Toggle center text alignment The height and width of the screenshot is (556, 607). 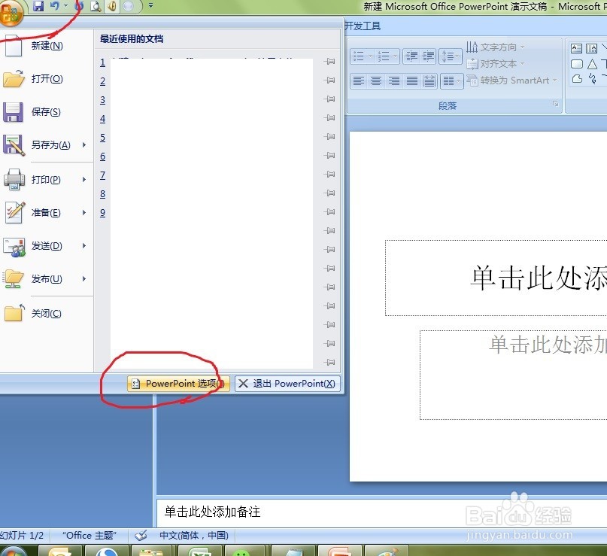pyautogui.click(x=376, y=81)
